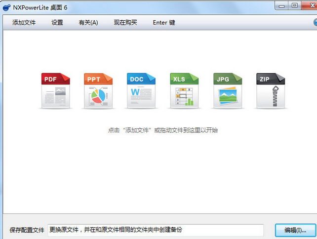Viewport: 317px width, 239px height.
Task: Click the JPG image file icon
Action: 228,90
